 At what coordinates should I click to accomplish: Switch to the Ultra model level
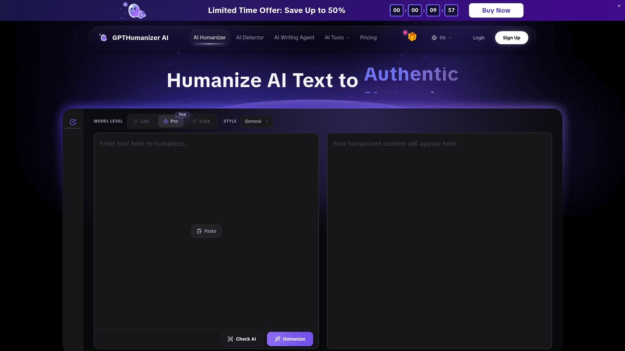[202, 121]
